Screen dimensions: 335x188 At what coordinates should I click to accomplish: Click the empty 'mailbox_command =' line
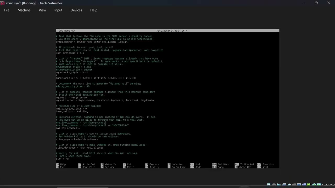(x=68, y=128)
